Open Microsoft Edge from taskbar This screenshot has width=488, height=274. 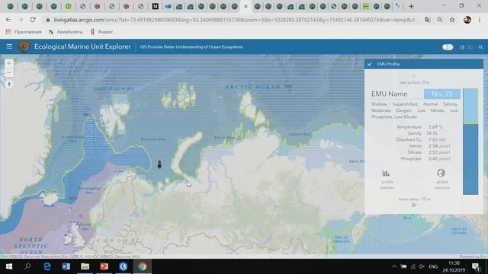[47, 266]
